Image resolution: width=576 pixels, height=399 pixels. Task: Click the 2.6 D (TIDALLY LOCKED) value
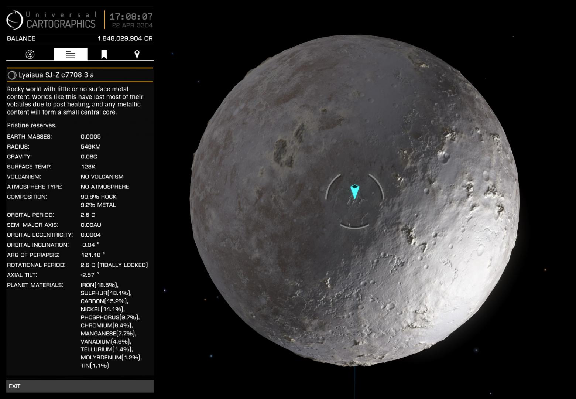[114, 265]
